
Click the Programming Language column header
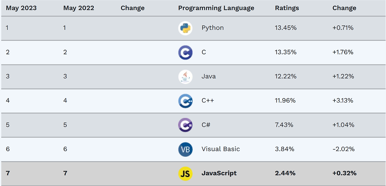click(x=216, y=8)
